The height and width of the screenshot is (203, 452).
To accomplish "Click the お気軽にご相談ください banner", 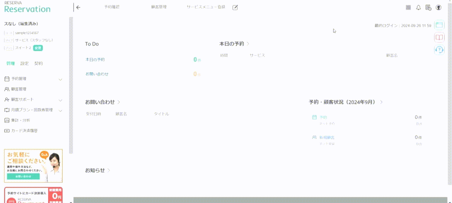I will pos(33,166).
